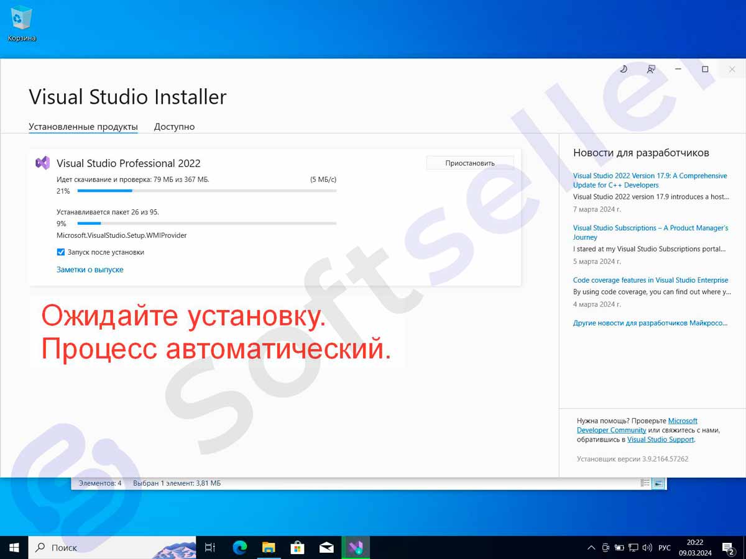Click the download progress bar at 21%

[206, 191]
